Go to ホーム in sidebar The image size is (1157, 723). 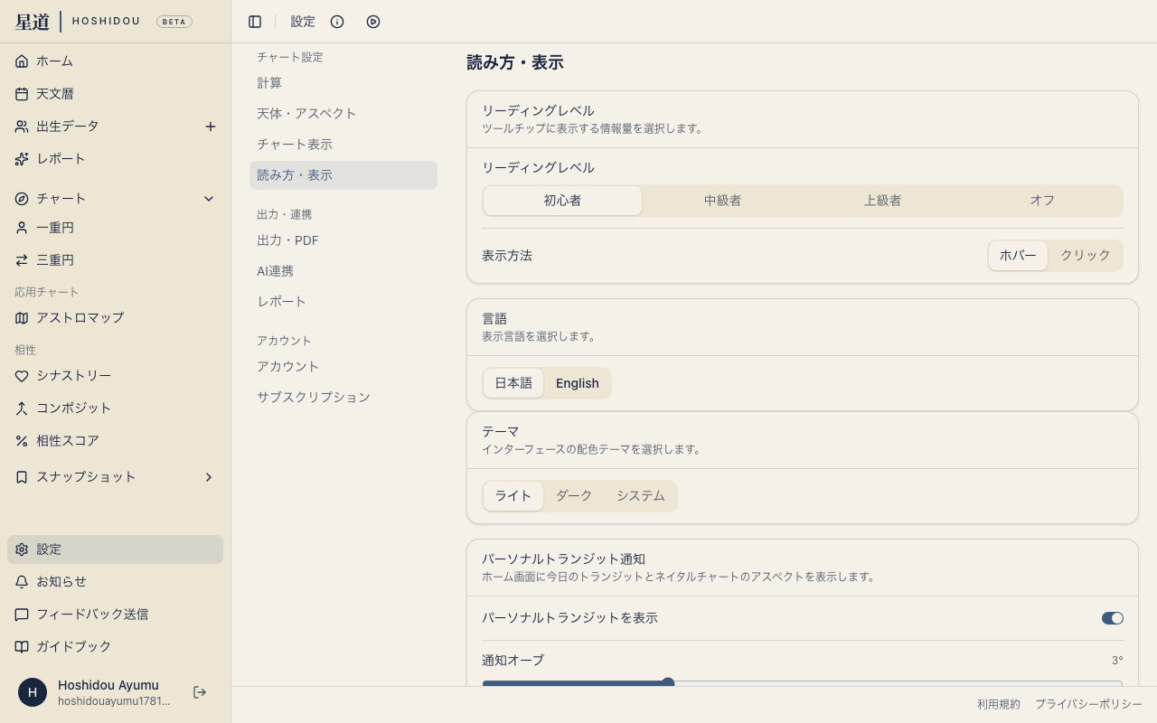[115, 61]
